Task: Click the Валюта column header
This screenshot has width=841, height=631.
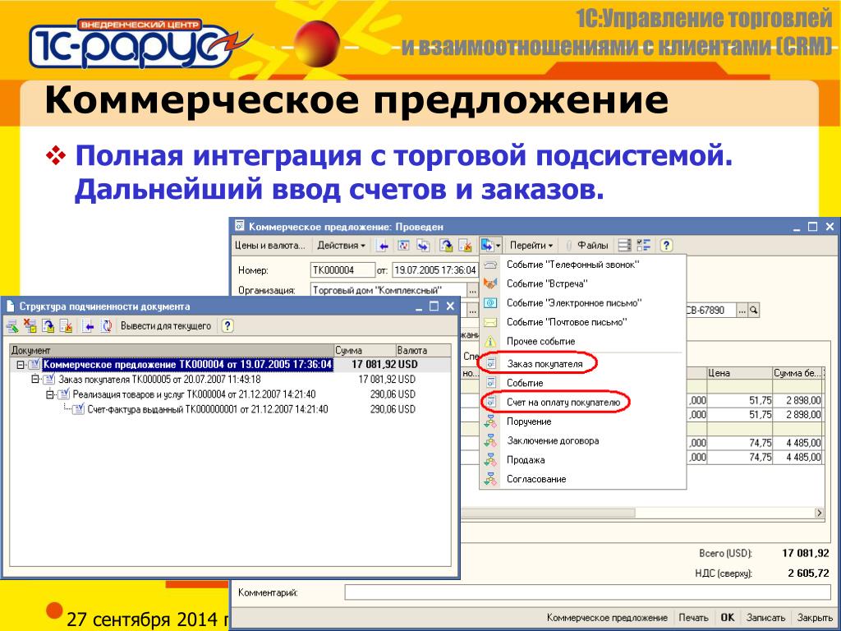Action: 423,350
